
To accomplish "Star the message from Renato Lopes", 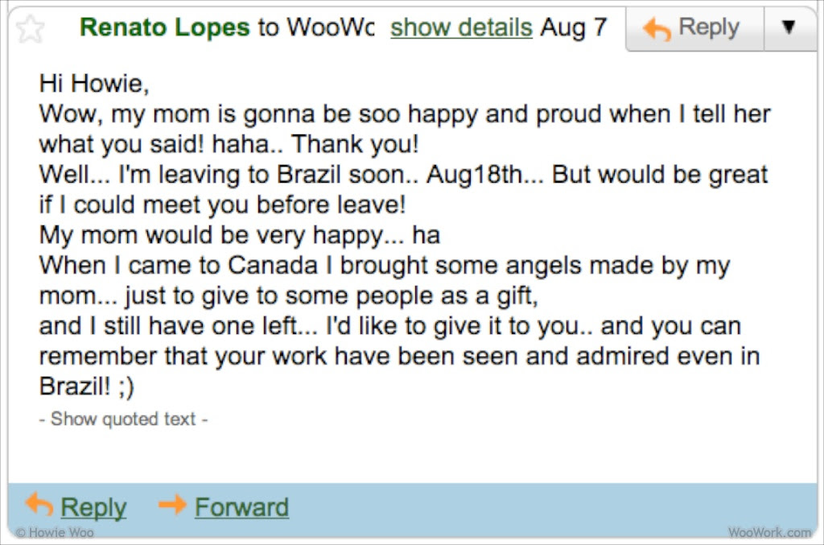I will (30, 29).
